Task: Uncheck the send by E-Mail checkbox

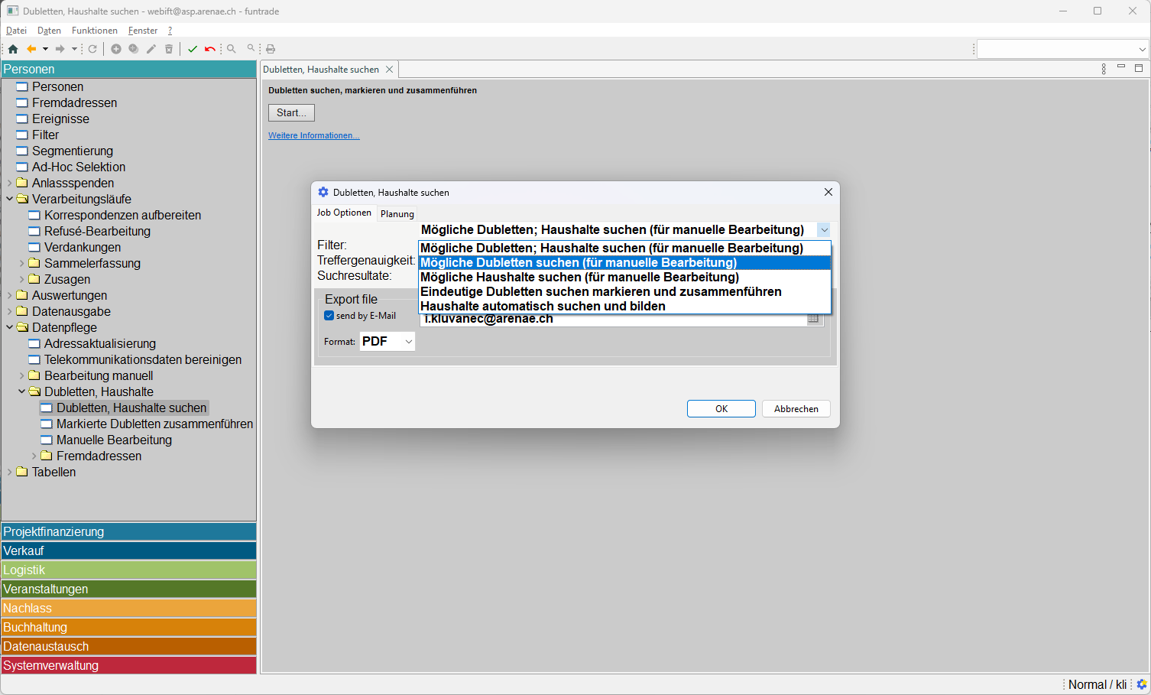Action: click(x=329, y=316)
